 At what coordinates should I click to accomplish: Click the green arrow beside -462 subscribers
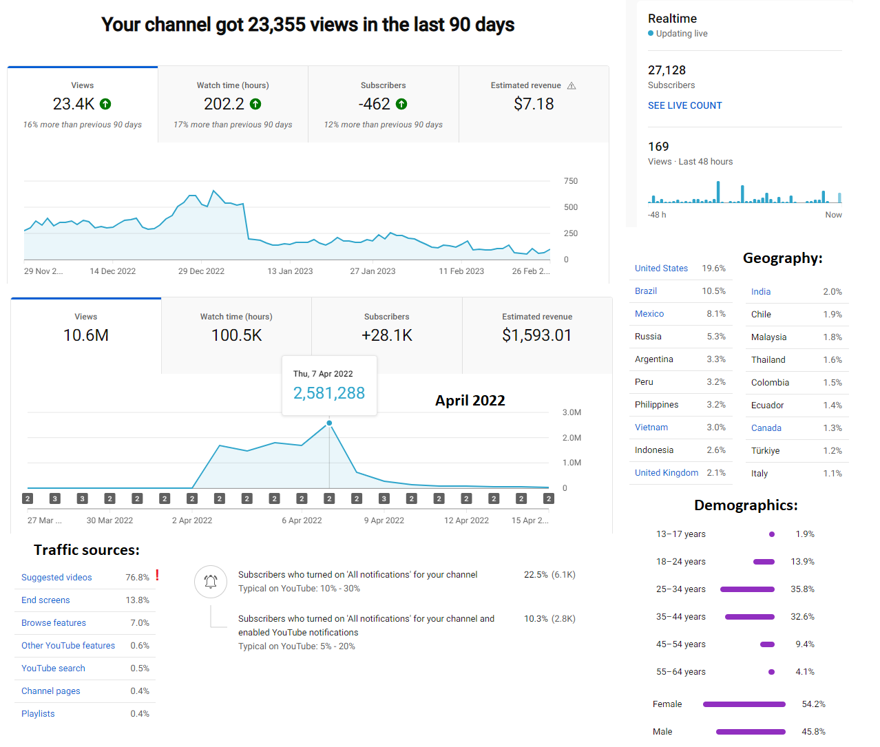pyautogui.click(x=401, y=104)
